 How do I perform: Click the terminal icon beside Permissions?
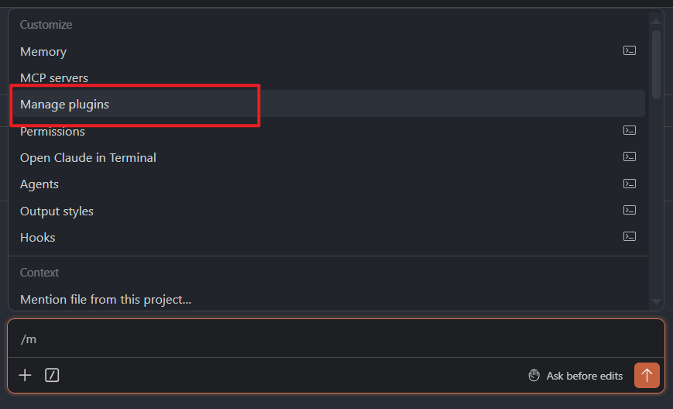[629, 130]
